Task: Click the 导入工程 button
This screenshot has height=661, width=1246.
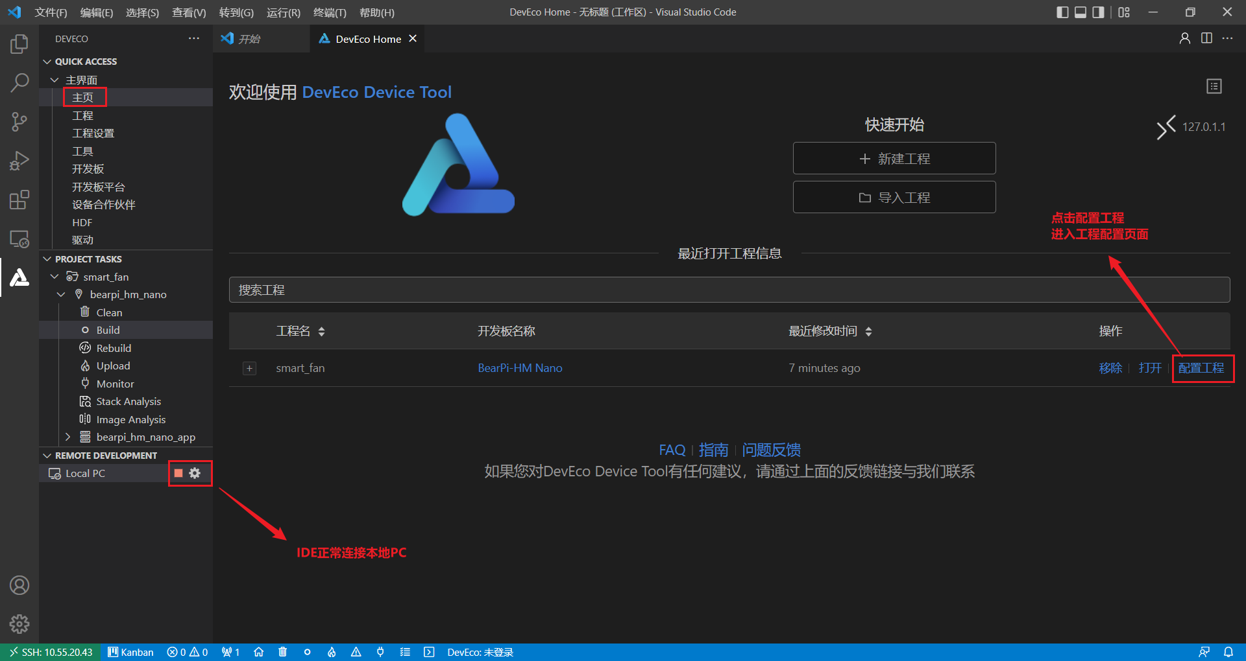Action: [x=894, y=197]
